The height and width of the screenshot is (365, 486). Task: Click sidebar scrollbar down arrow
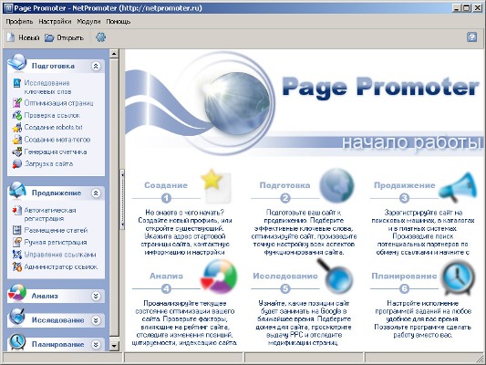[x=114, y=346]
